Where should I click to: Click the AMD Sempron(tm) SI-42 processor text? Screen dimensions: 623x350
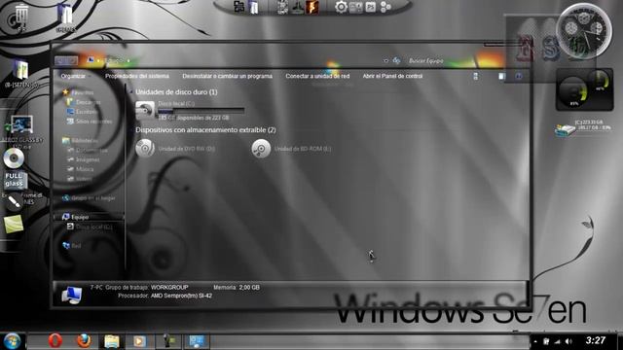(x=181, y=296)
